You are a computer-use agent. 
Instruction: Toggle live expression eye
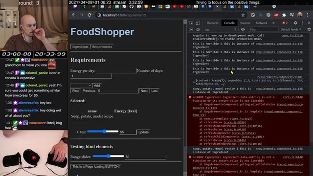click(243, 29)
